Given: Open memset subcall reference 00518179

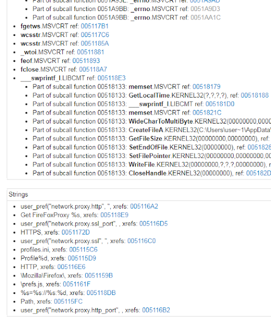Looking at the screenshot, I should point(207,86).
